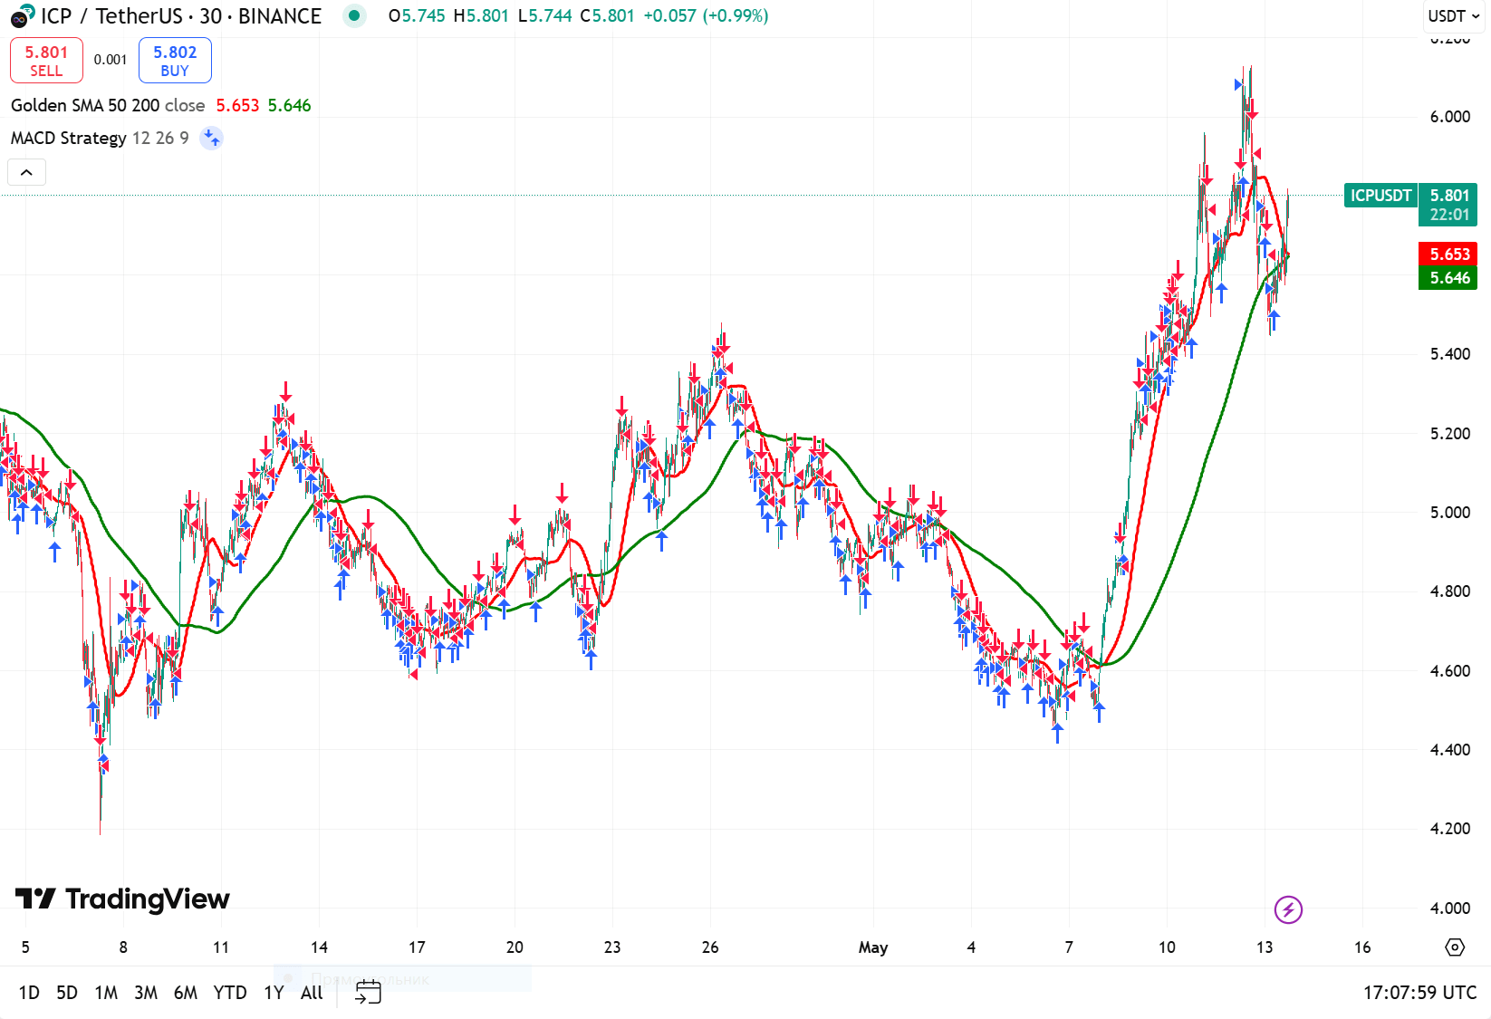Select the 5D time range

pyautogui.click(x=67, y=992)
